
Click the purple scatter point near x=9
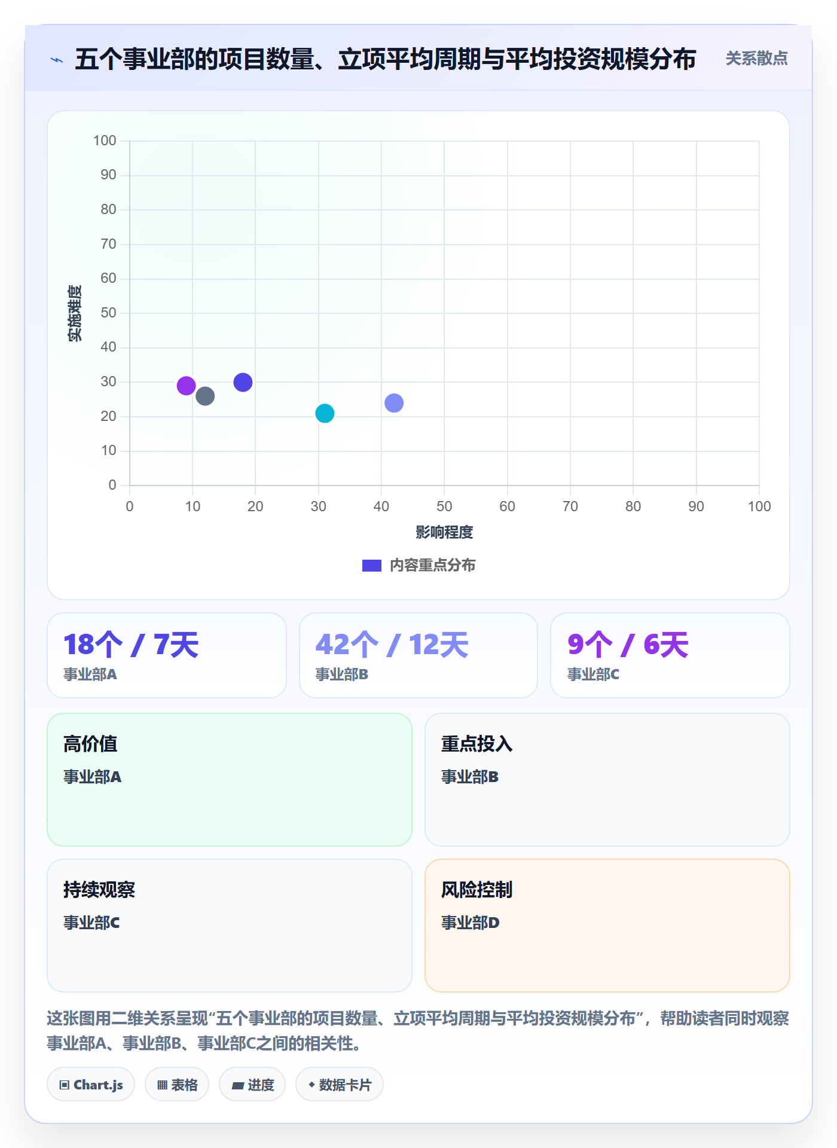pyautogui.click(x=186, y=386)
